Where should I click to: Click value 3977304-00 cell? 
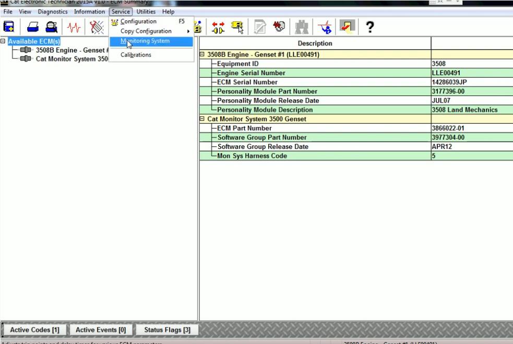pos(472,137)
